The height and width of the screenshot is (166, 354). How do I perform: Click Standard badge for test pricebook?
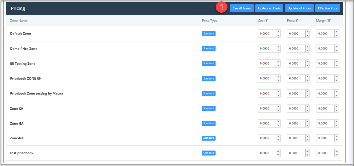pos(209,153)
